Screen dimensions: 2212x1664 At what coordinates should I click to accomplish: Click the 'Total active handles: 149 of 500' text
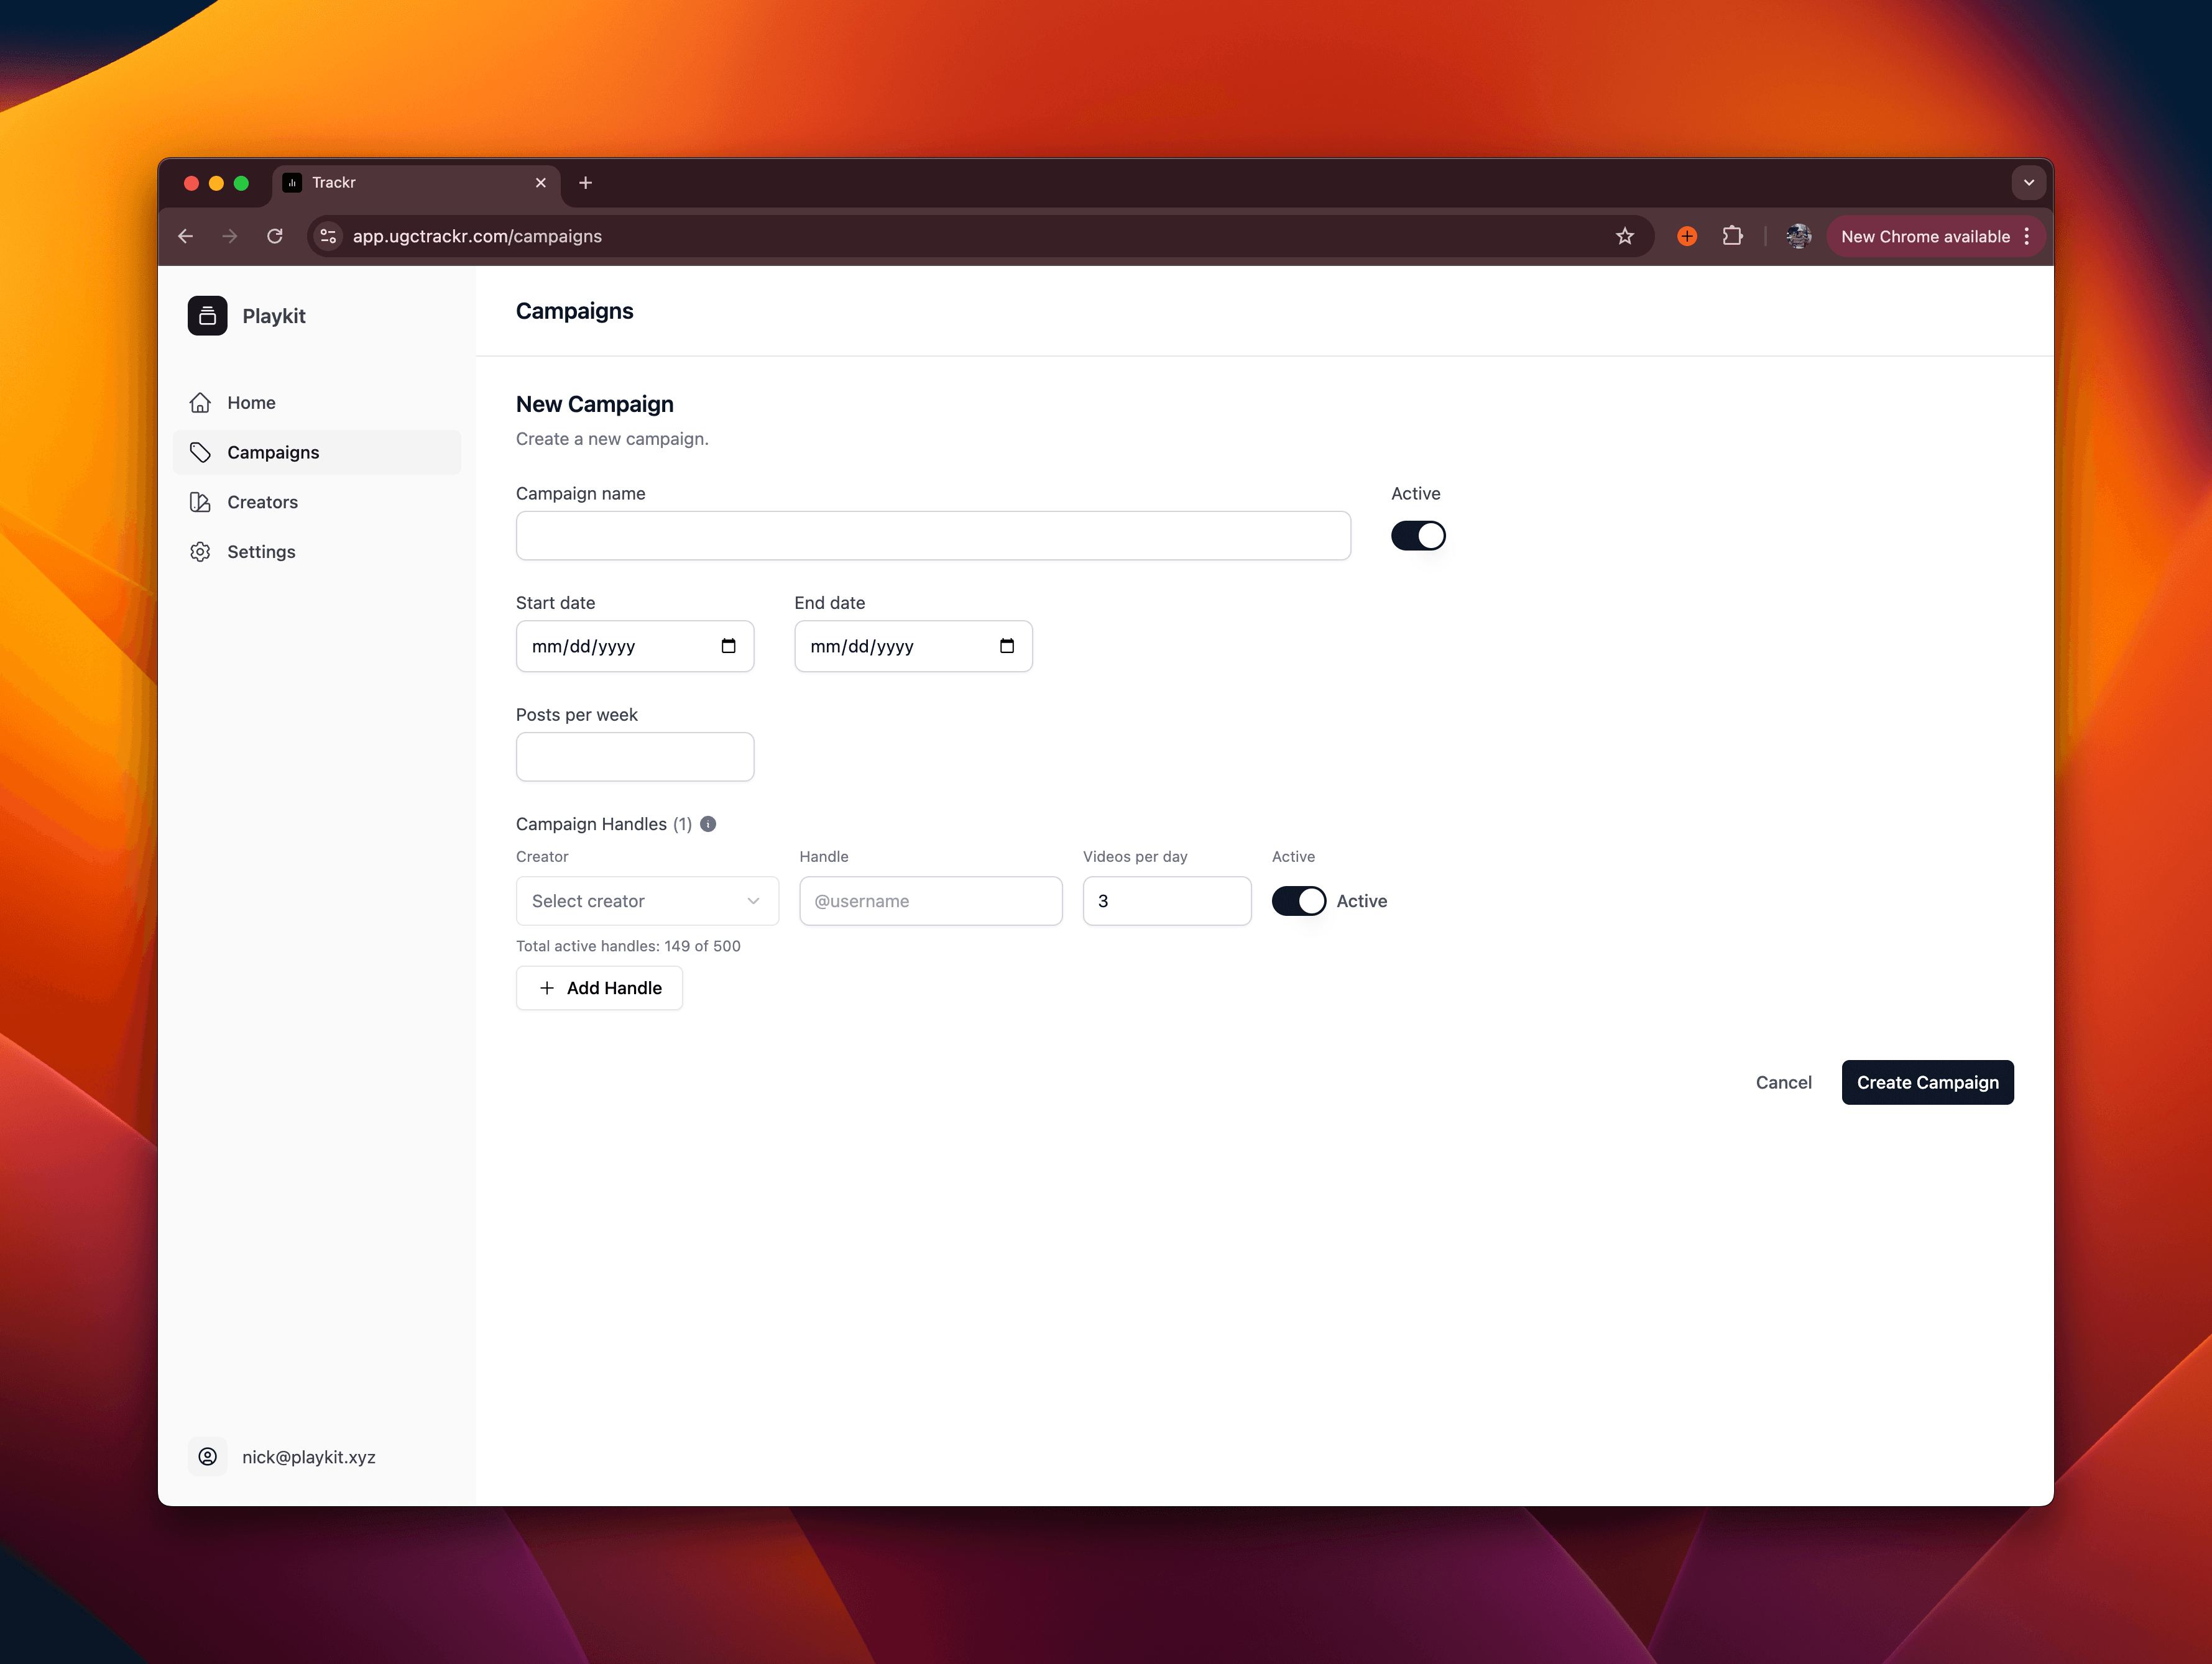pos(628,946)
